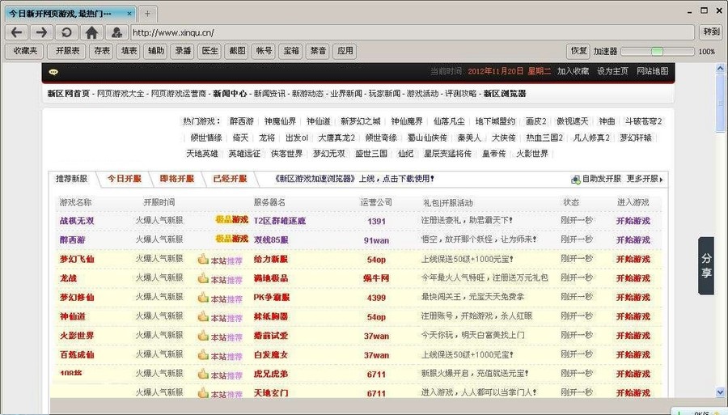Image resolution: width=728 pixels, height=415 pixels.
Task: Open the 分享 share side panel
Action: click(706, 265)
